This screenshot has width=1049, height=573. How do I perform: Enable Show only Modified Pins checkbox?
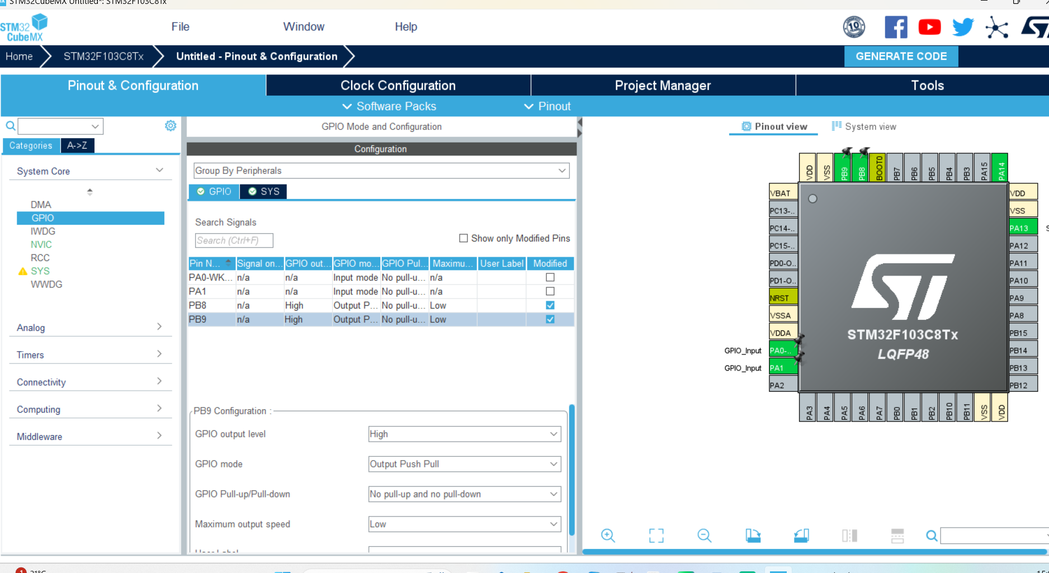pos(464,238)
